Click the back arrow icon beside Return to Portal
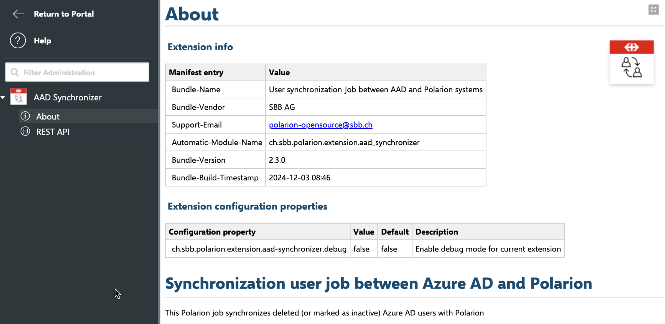 click(18, 14)
